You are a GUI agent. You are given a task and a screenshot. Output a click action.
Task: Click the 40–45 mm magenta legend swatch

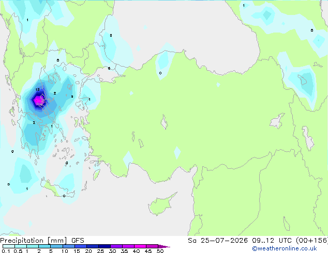pos(140,246)
